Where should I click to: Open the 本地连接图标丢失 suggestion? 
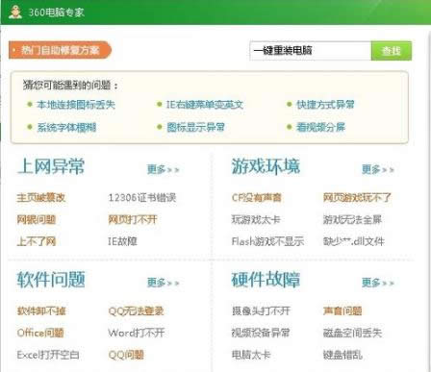tap(76, 105)
